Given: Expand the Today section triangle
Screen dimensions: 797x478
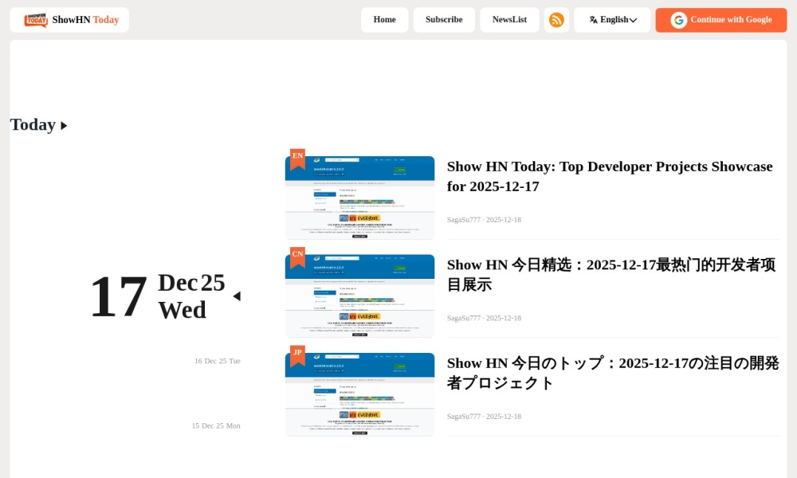Looking at the screenshot, I should point(64,126).
